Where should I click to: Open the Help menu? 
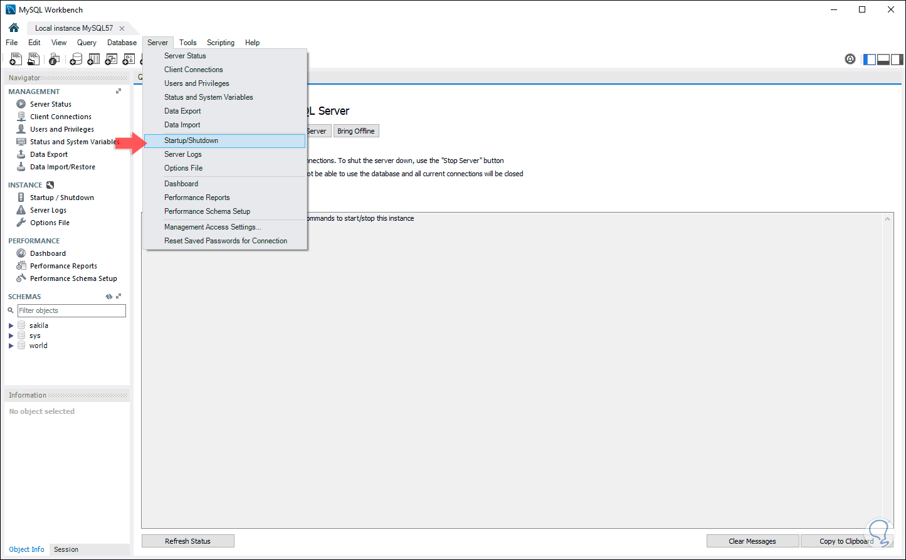pos(253,43)
